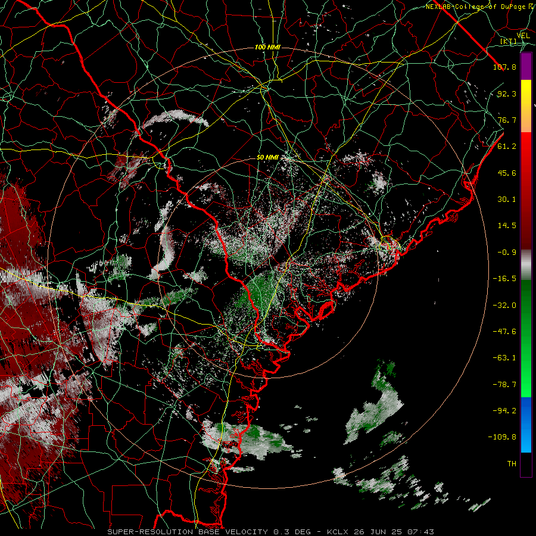
Task: Click the purple segment of the color bar
Action: tap(526, 66)
